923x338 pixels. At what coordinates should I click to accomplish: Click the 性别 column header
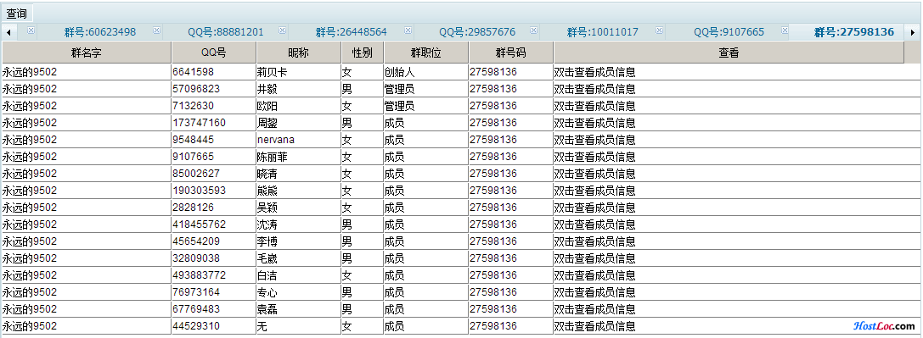[x=362, y=53]
